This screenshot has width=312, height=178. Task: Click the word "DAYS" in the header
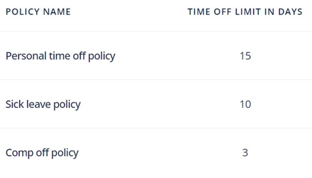coord(290,12)
